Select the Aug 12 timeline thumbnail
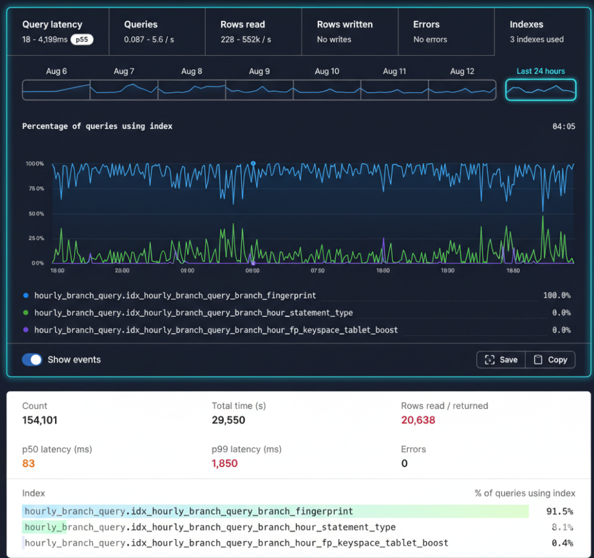The width and height of the screenshot is (594, 558). 462,90
